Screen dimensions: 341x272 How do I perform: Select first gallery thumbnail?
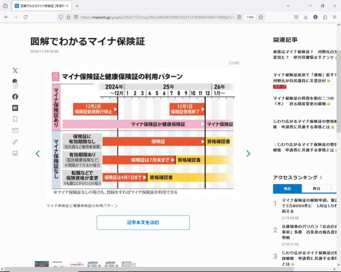42,264
